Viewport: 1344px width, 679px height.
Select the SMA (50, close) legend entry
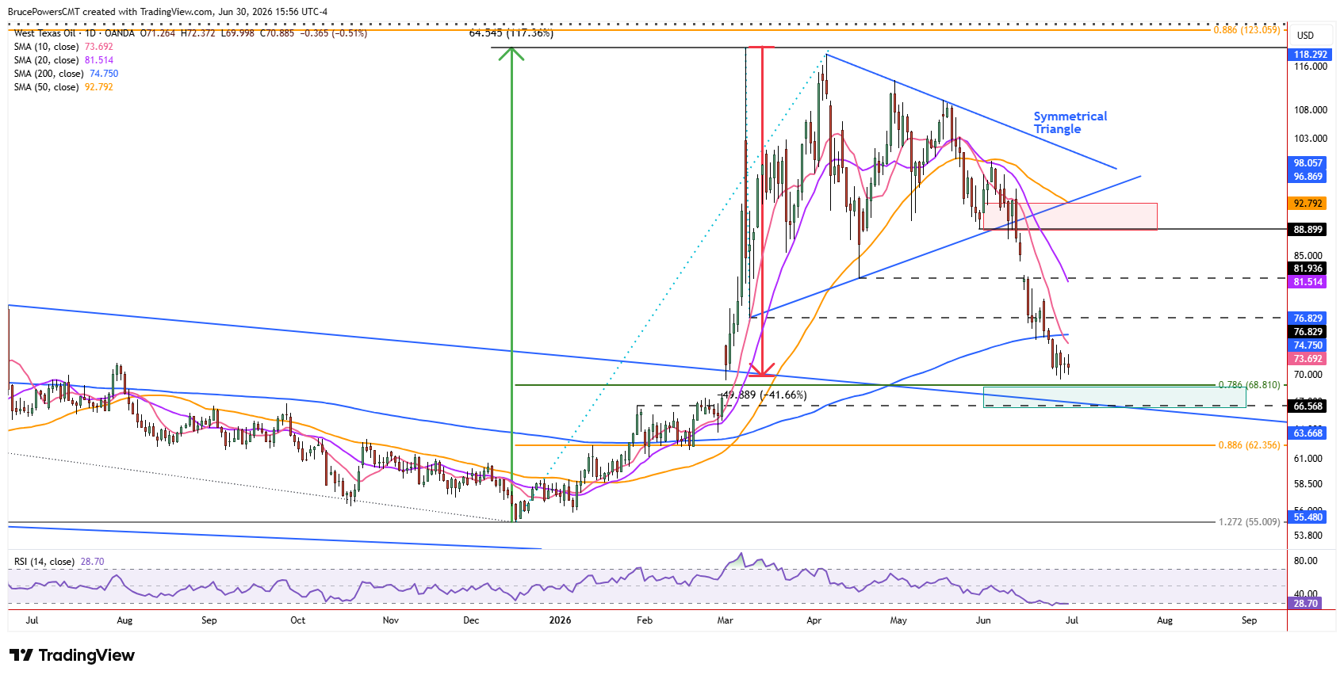pyautogui.click(x=63, y=87)
